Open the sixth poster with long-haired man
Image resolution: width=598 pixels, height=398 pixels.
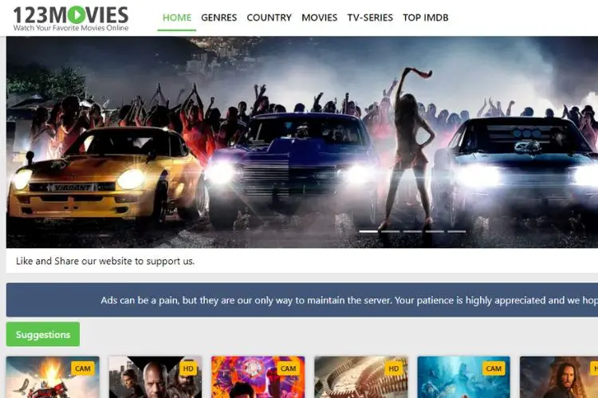tap(559, 377)
